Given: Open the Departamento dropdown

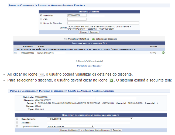Looking at the screenshot, I should click(90, 119).
